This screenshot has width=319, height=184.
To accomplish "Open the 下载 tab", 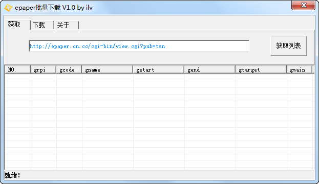I will [x=42, y=25].
